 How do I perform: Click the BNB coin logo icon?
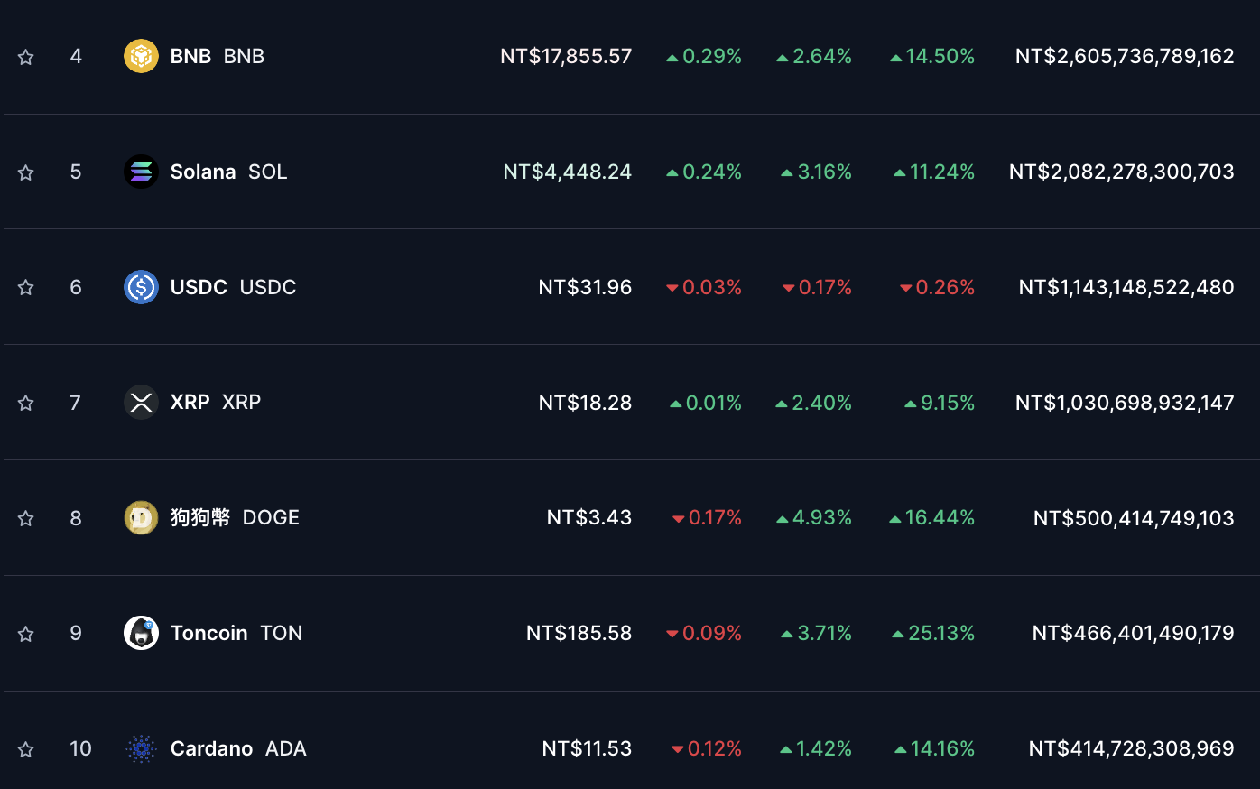[x=141, y=56]
